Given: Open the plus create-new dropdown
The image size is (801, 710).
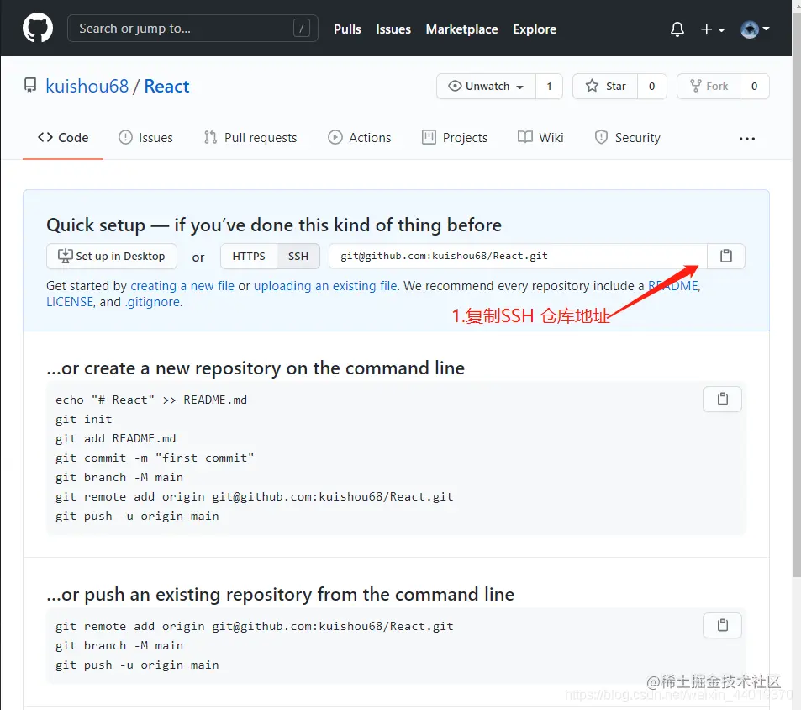Looking at the screenshot, I should [x=713, y=29].
